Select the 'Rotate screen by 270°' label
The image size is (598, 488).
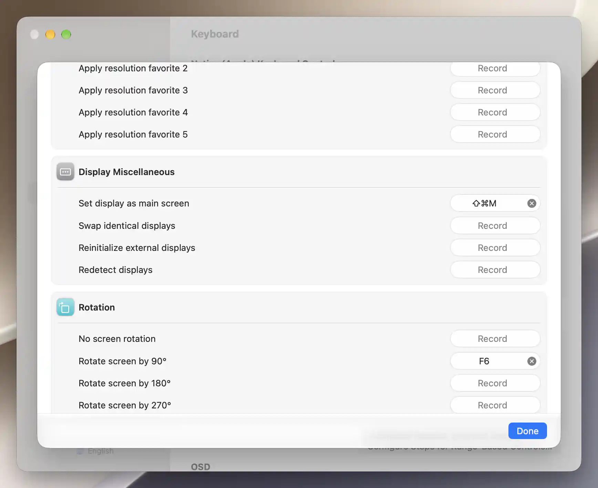pyautogui.click(x=125, y=405)
